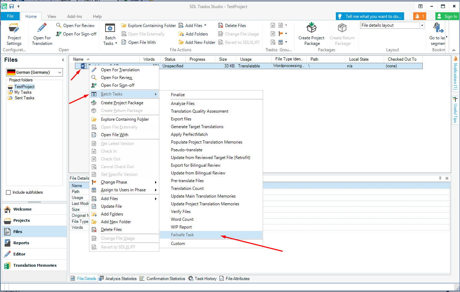Choose Open For Review in context menu
Viewport: 460px width, 292px height.
[124, 78]
